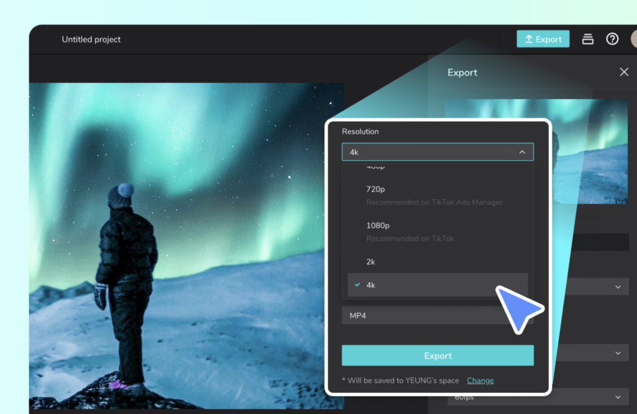637x414 pixels.
Task: Open the MP4 format dropdown
Action: [x=429, y=316]
